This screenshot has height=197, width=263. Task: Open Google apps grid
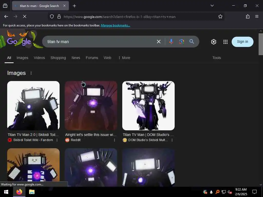pyautogui.click(x=226, y=42)
